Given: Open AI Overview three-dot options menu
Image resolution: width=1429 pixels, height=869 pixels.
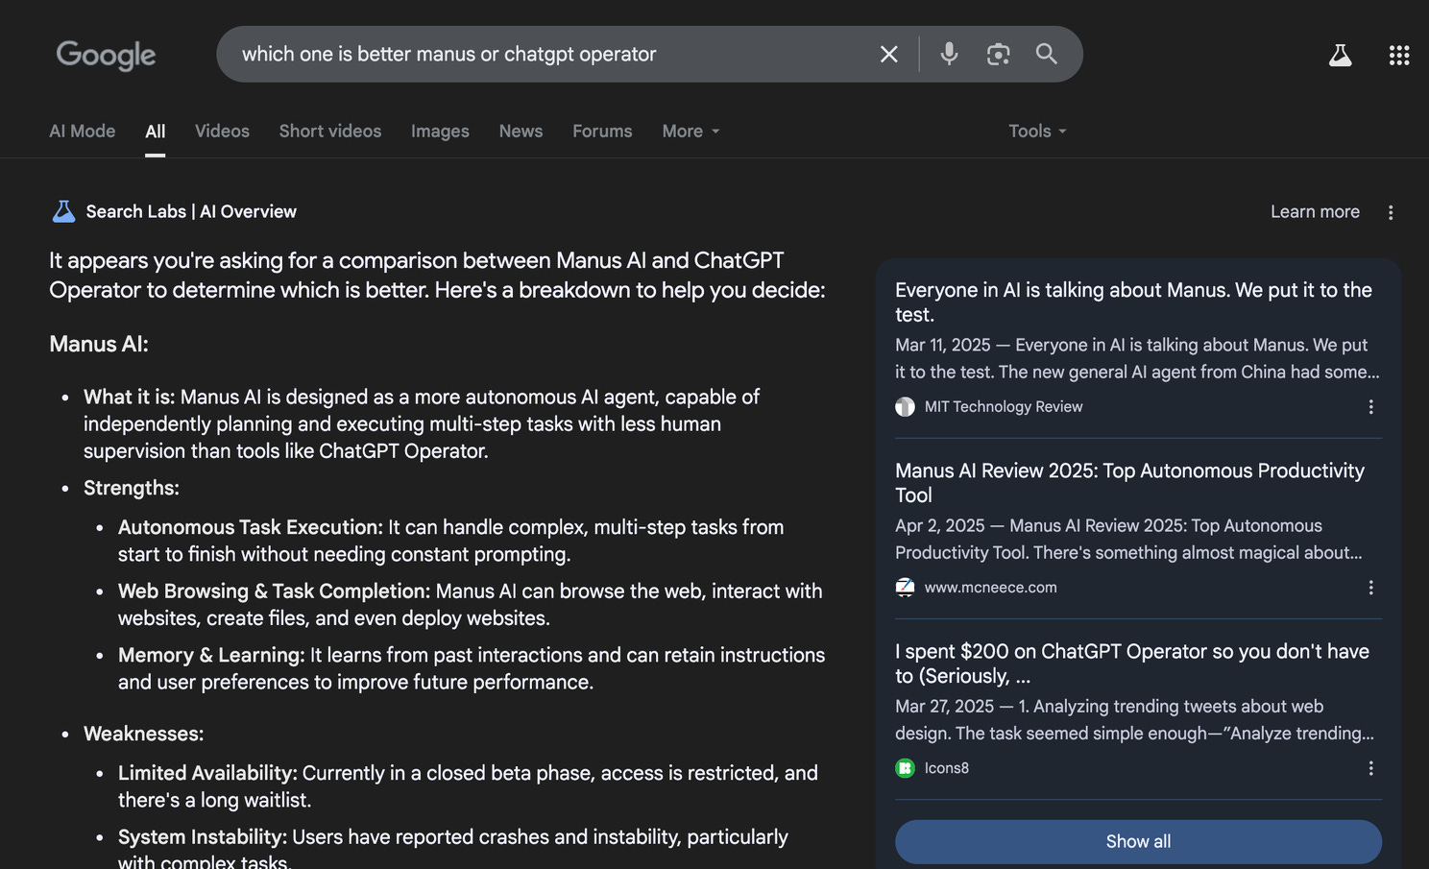Looking at the screenshot, I should click(x=1391, y=212).
